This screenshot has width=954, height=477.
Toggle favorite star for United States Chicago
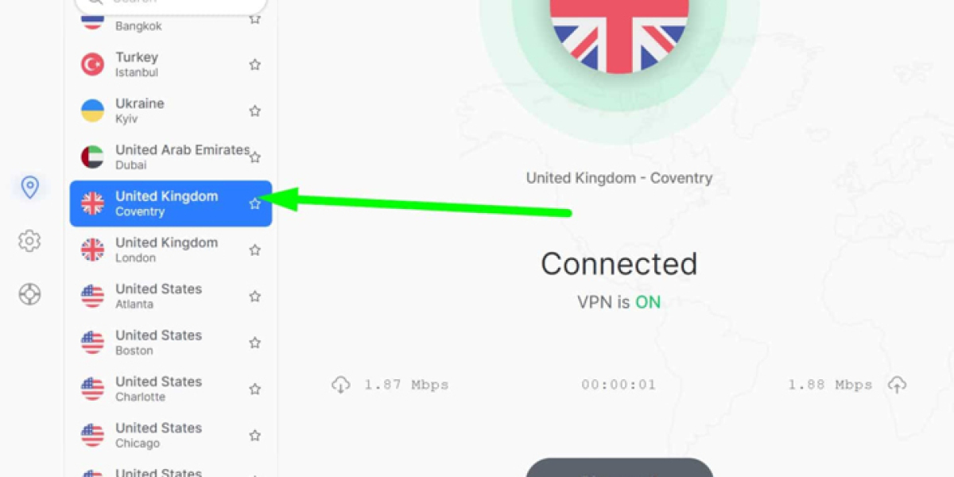point(254,436)
